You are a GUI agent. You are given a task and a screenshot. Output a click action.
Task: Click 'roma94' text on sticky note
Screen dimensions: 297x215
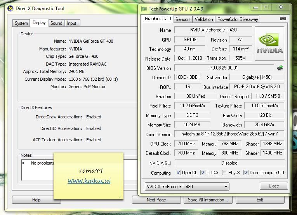coord(91,171)
